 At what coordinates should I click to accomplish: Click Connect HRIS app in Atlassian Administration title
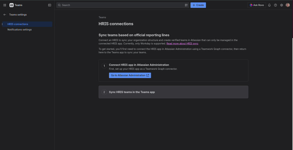pyautogui.click(x=139, y=65)
